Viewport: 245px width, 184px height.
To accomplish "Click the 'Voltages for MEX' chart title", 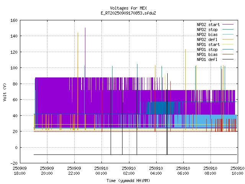I will pos(128,8).
